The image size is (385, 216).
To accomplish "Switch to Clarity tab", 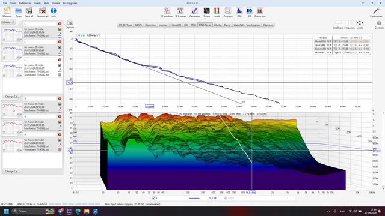I will [217, 25].
